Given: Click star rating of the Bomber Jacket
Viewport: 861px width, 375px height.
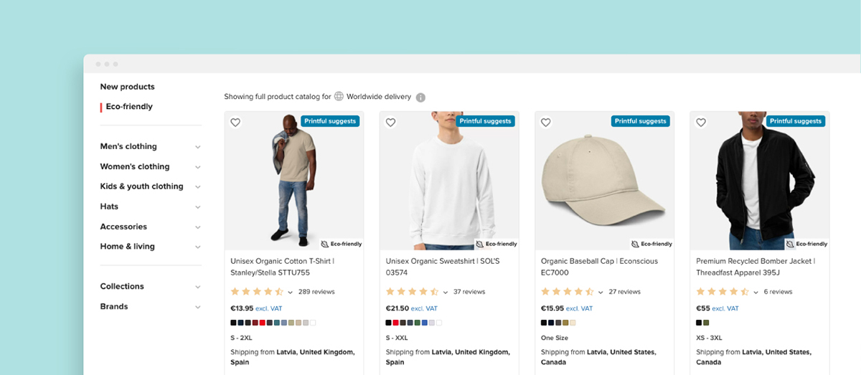Looking at the screenshot, I should pyautogui.click(x=723, y=292).
